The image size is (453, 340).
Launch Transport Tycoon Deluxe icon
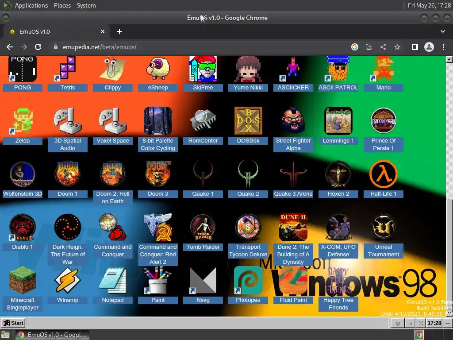pyautogui.click(x=248, y=227)
